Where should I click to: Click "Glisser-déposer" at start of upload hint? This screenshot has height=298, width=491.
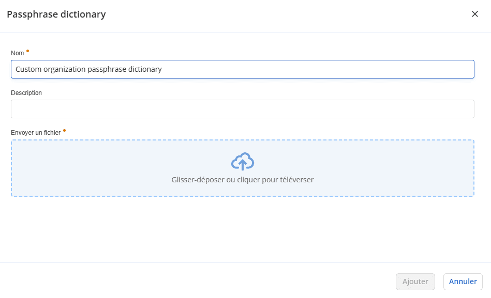[x=198, y=180]
